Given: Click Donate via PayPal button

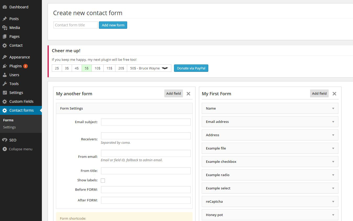Looking at the screenshot, I should pyautogui.click(x=191, y=68).
